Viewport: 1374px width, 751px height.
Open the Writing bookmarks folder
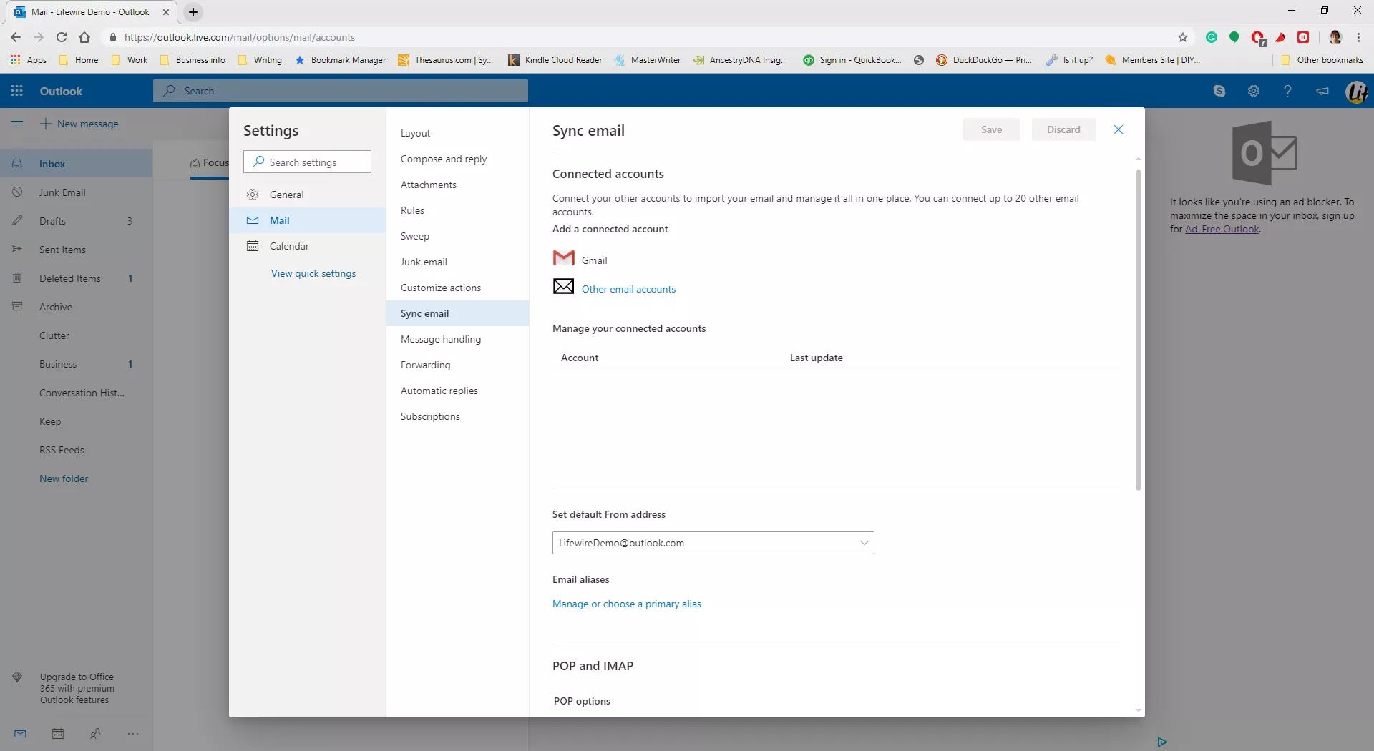[260, 60]
